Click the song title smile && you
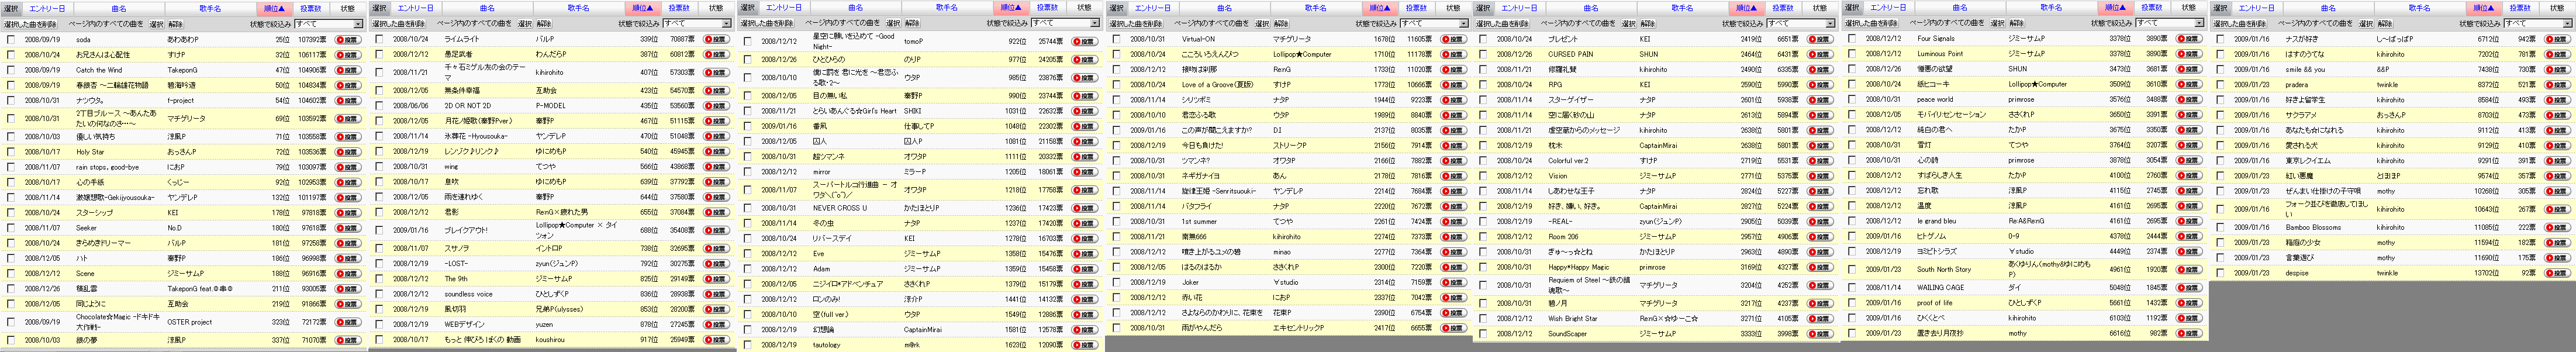 pyautogui.click(x=2304, y=70)
